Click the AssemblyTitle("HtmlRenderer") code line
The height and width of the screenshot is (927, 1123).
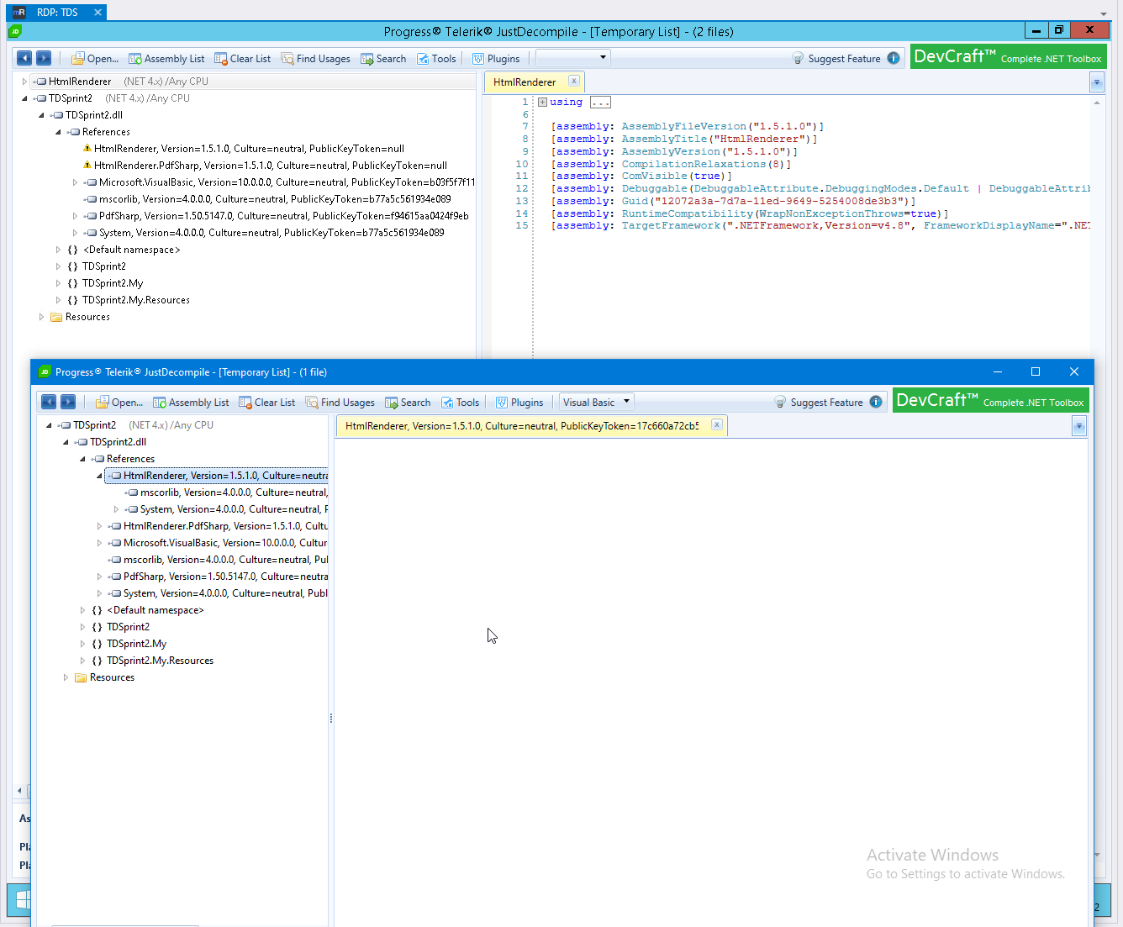(683, 140)
